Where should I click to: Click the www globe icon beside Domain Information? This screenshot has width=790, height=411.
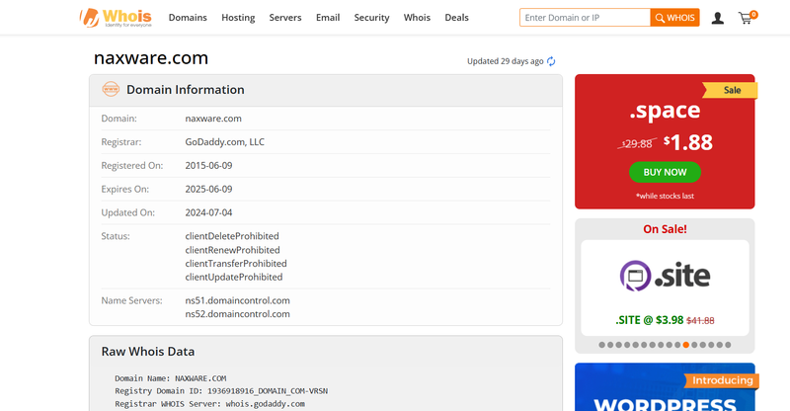[111, 89]
